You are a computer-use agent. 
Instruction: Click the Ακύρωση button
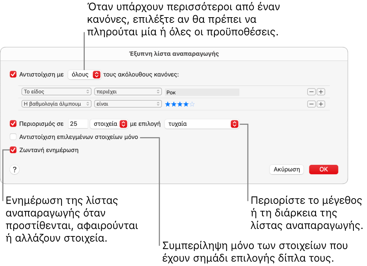coord(286,169)
